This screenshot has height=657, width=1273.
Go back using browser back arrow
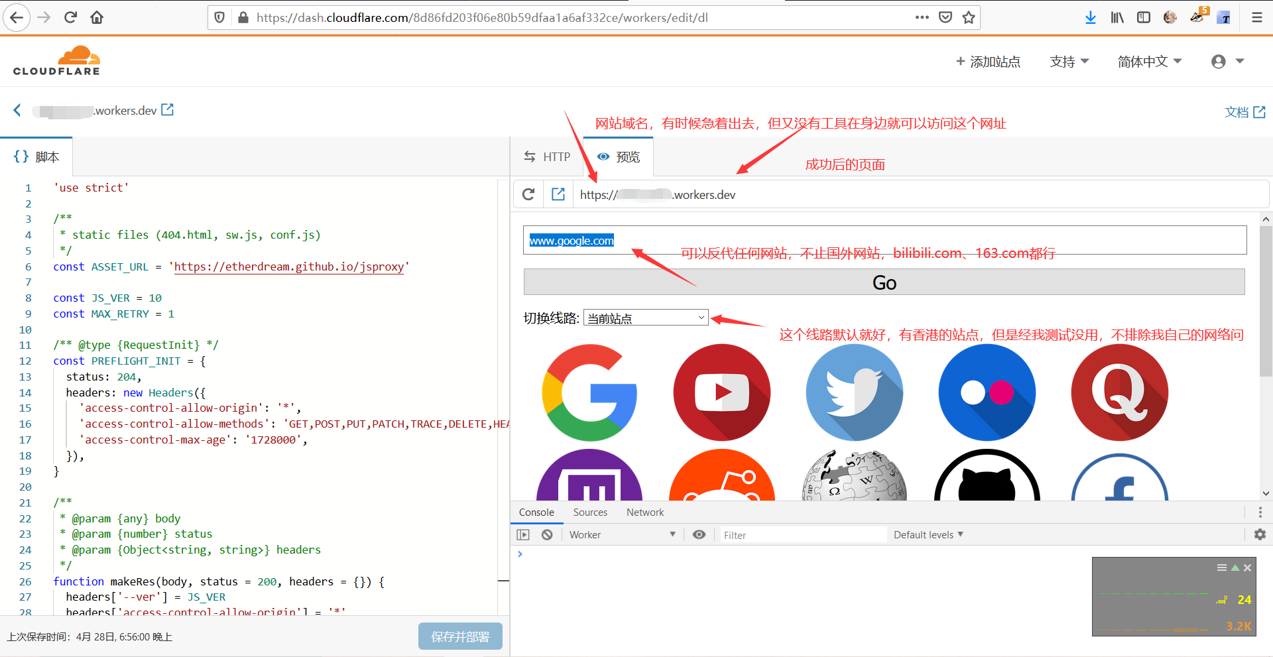tap(17, 17)
